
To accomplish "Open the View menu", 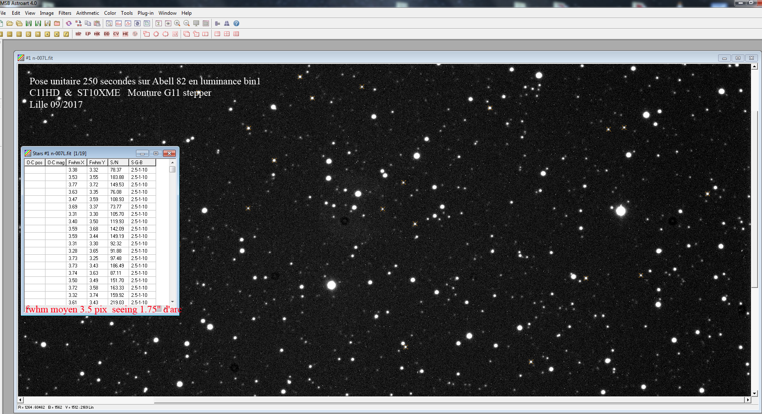I will point(30,13).
